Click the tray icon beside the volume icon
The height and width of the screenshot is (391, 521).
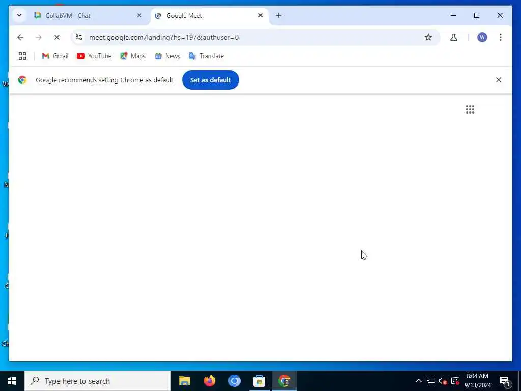455,381
